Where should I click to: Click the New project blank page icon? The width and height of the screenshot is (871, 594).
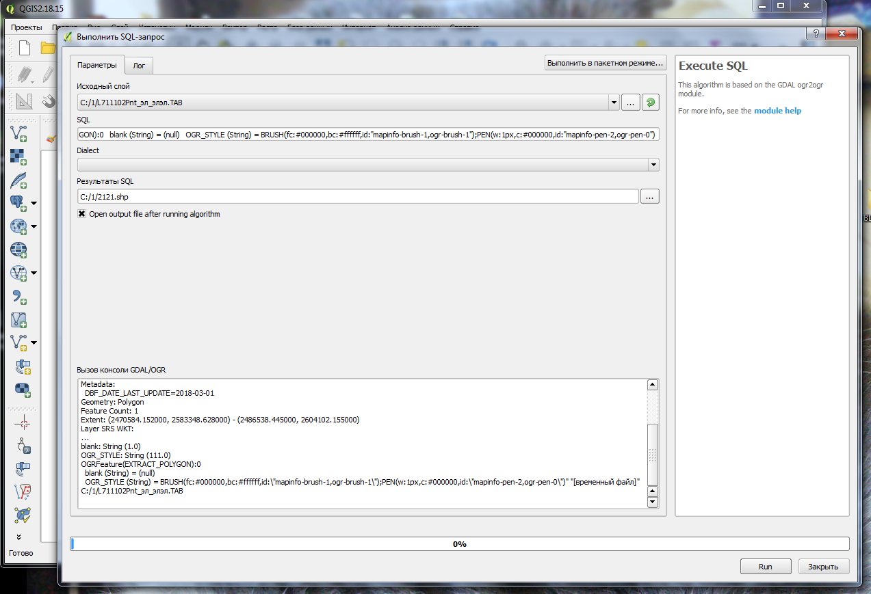[x=25, y=48]
